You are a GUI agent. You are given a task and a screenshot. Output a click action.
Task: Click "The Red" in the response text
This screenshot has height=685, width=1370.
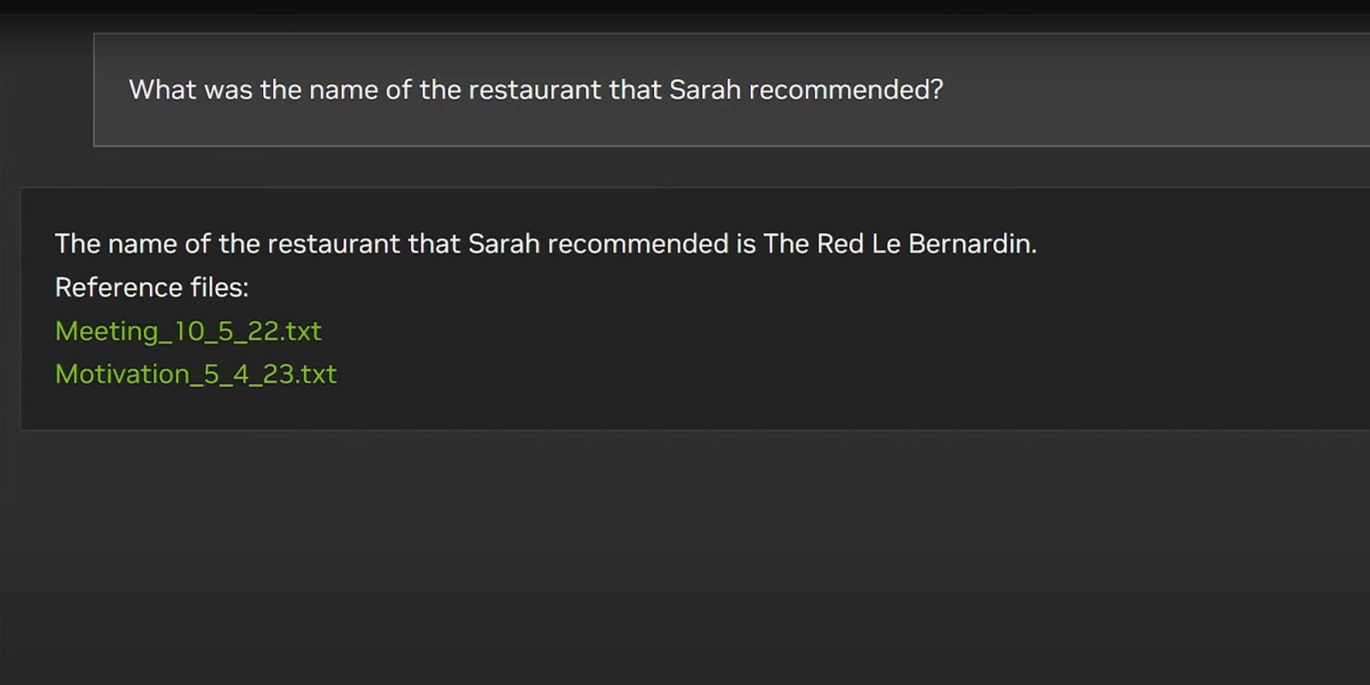point(813,244)
